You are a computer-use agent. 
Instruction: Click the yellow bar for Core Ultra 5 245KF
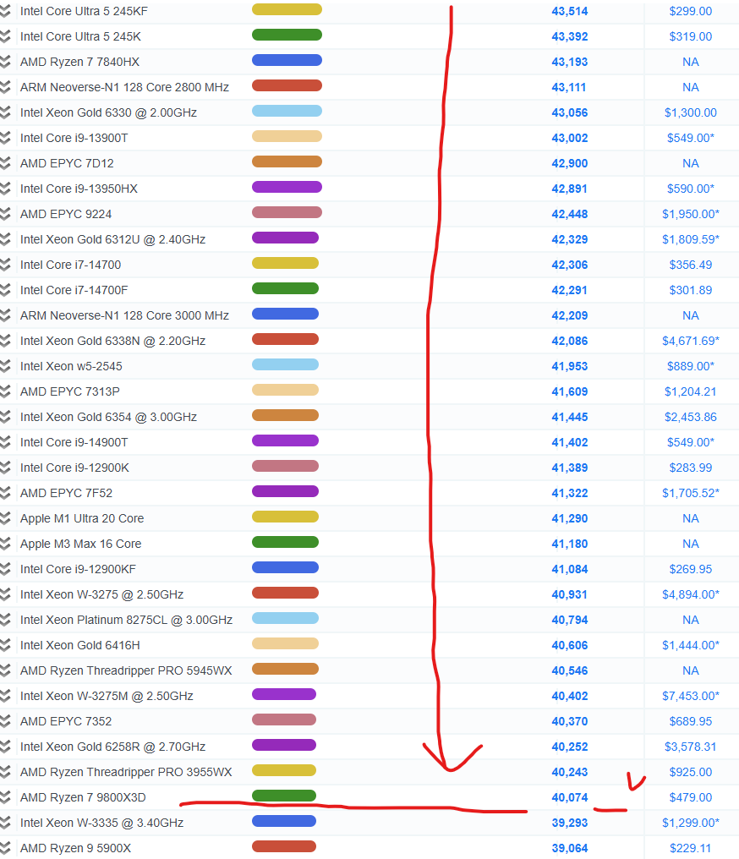[x=287, y=9]
